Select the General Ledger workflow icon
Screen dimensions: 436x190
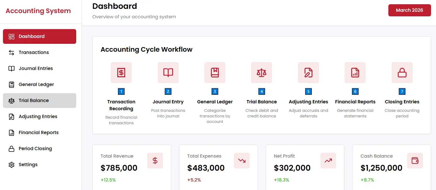click(215, 73)
